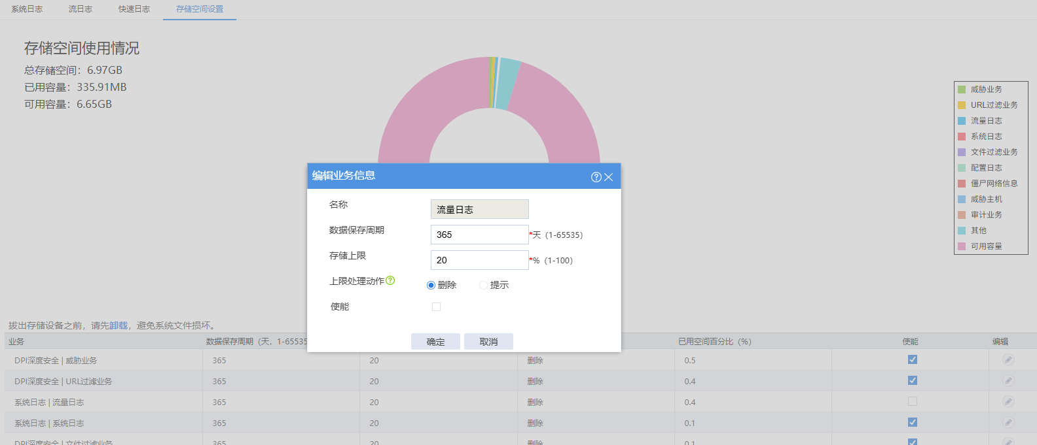The height and width of the screenshot is (445, 1037).
Task: Open the 快速日志 tab
Action: point(134,9)
